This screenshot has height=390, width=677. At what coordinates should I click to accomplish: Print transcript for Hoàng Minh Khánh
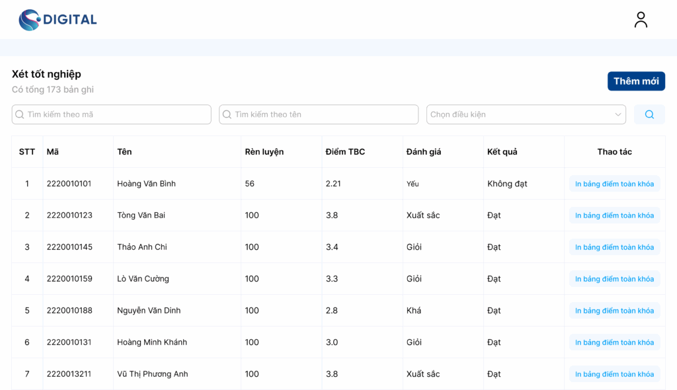coord(614,342)
